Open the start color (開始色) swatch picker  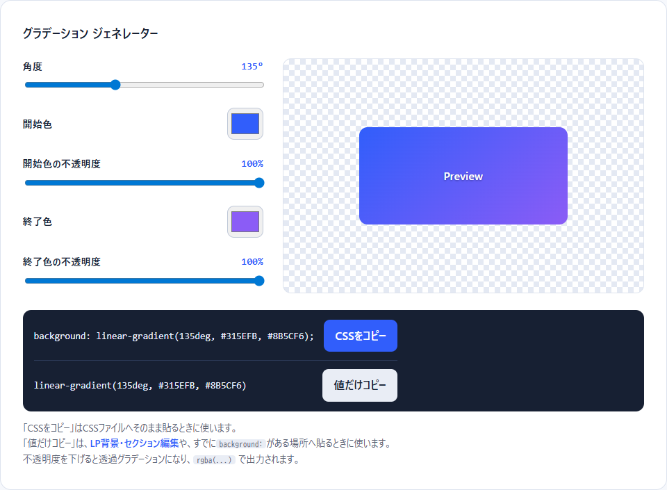(245, 124)
